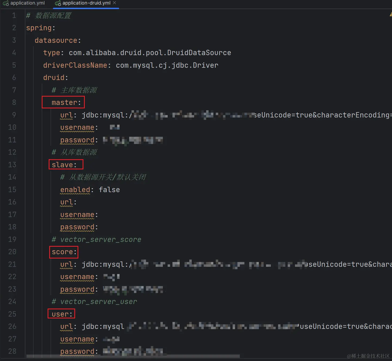Viewport: 392px width, 361px height.
Task: Click the '# 从数据源开关/默认关闭' comment
Action: tap(103, 177)
